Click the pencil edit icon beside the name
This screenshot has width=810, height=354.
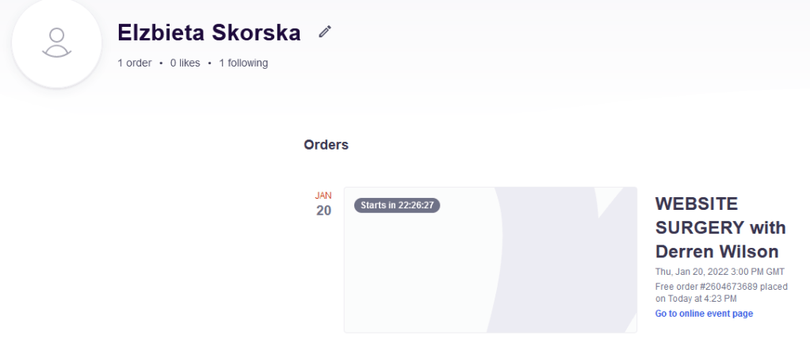tap(324, 32)
